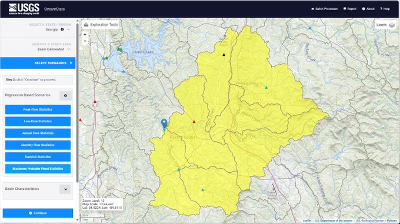Screen dimensions: 400x224
Task: Select Low-Flow Statistics scenario
Action: 38,121
